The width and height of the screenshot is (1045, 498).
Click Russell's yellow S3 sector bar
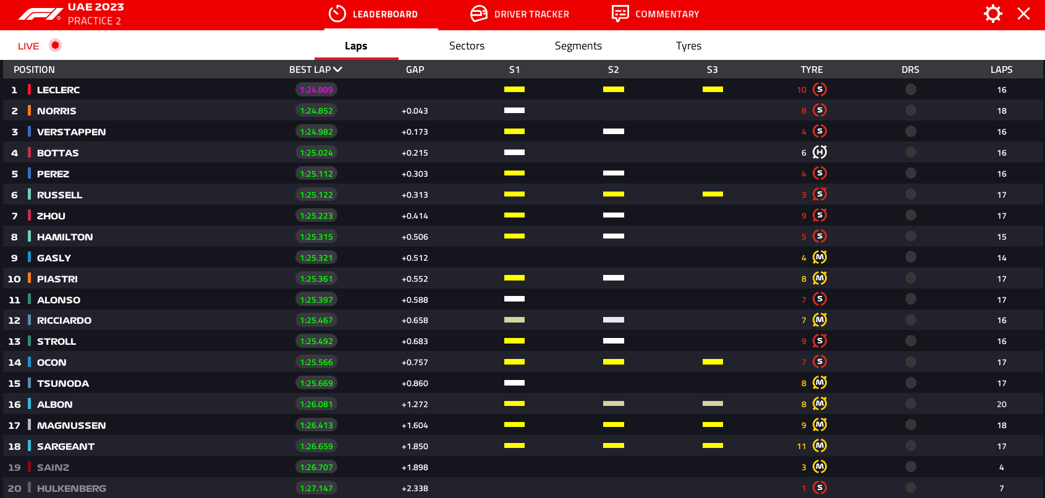coord(713,194)
